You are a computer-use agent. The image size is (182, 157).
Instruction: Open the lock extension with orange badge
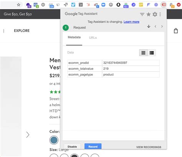pos(172,5)
